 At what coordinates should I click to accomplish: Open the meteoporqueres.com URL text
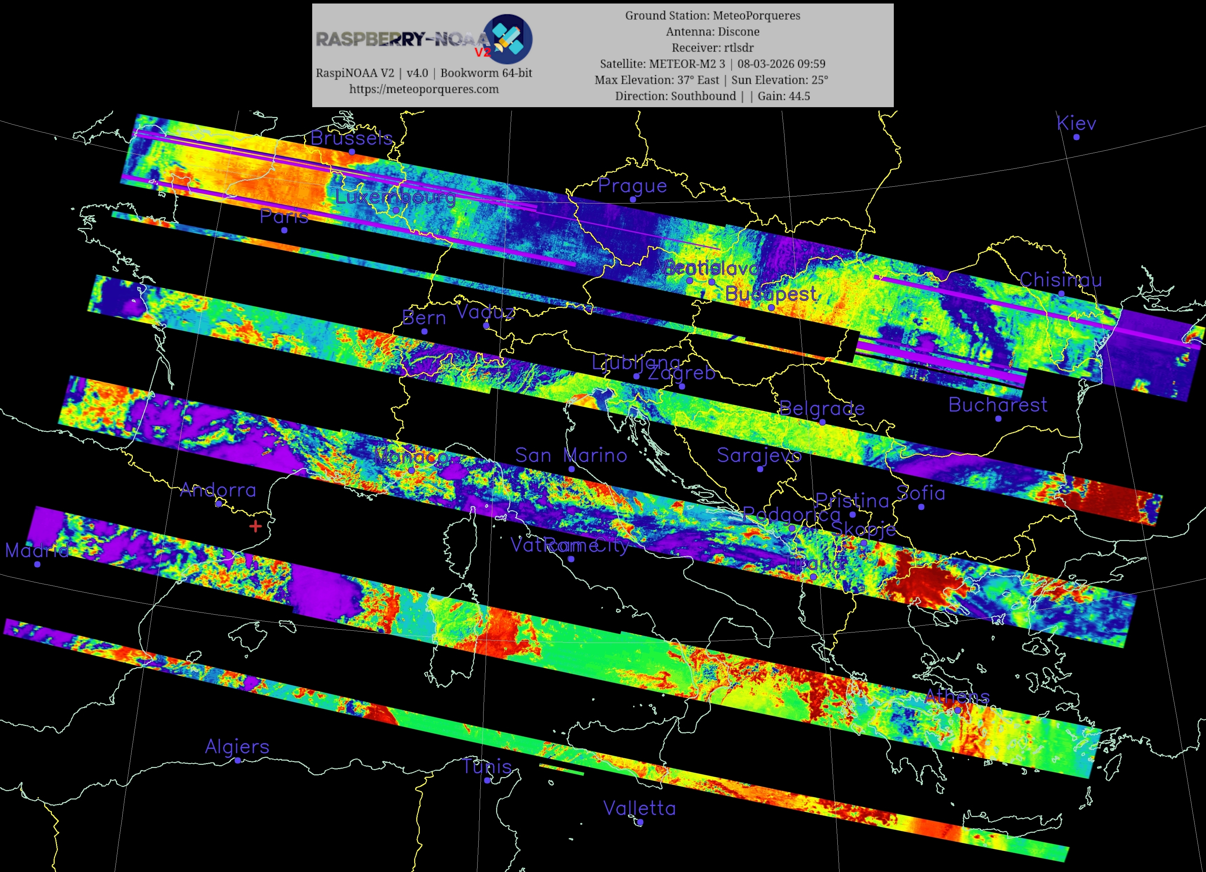[x=424, y=89]
